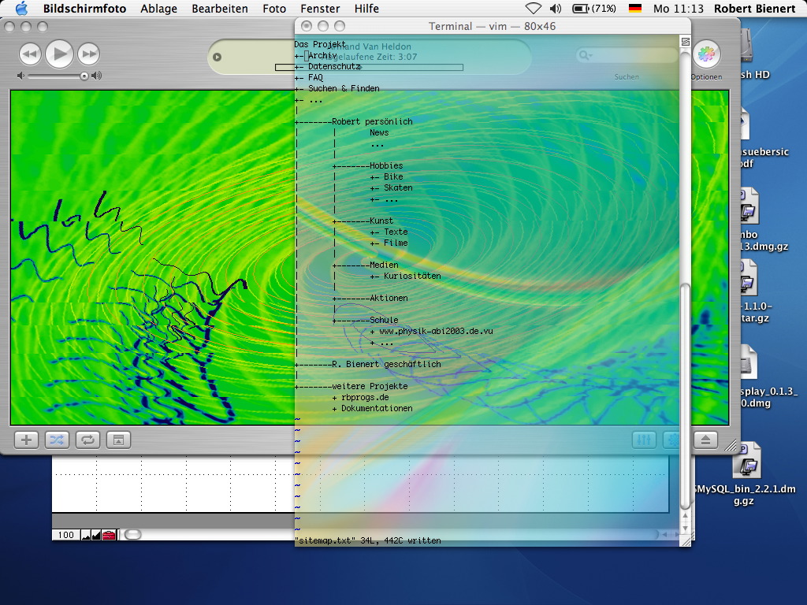Open the battery status menu showing 71%
Screen dimensions: 807x605
(x=594, y=8)
